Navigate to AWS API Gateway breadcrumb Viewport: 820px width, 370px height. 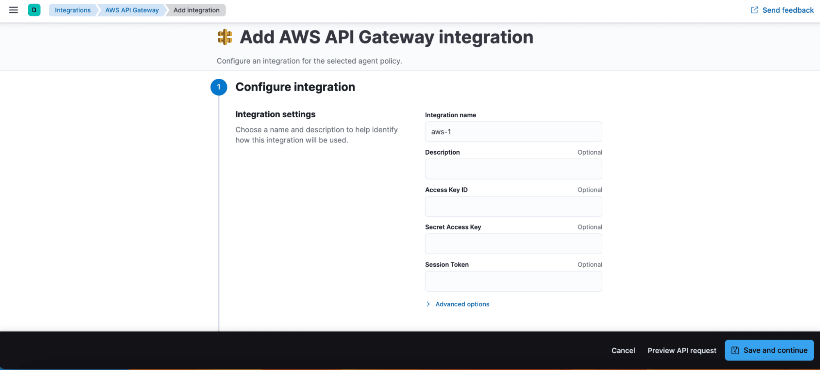(x=132, y=10)
